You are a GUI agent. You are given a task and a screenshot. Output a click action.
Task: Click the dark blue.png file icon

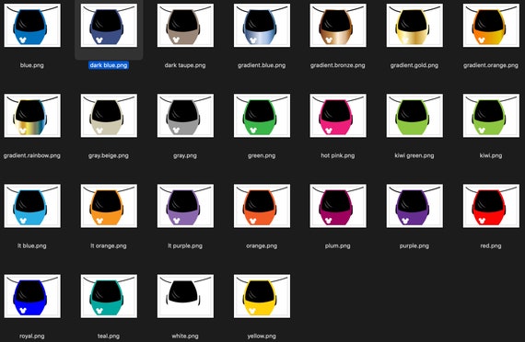point(109,26)
